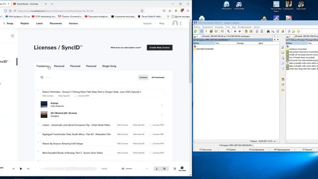Screen dimensions: 318x179
Task: Seek on the waveform progress bar
Action: (69, 169)
